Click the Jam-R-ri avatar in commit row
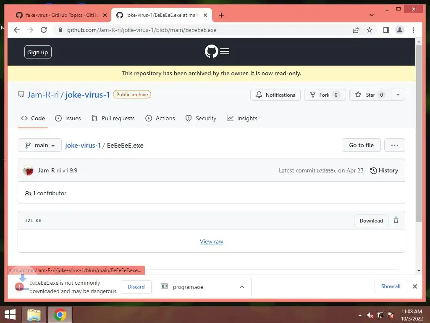 click(28, 170)
